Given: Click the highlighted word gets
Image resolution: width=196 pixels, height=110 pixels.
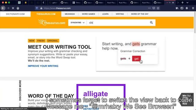Looking at the screenshot, I should (136, 44).
